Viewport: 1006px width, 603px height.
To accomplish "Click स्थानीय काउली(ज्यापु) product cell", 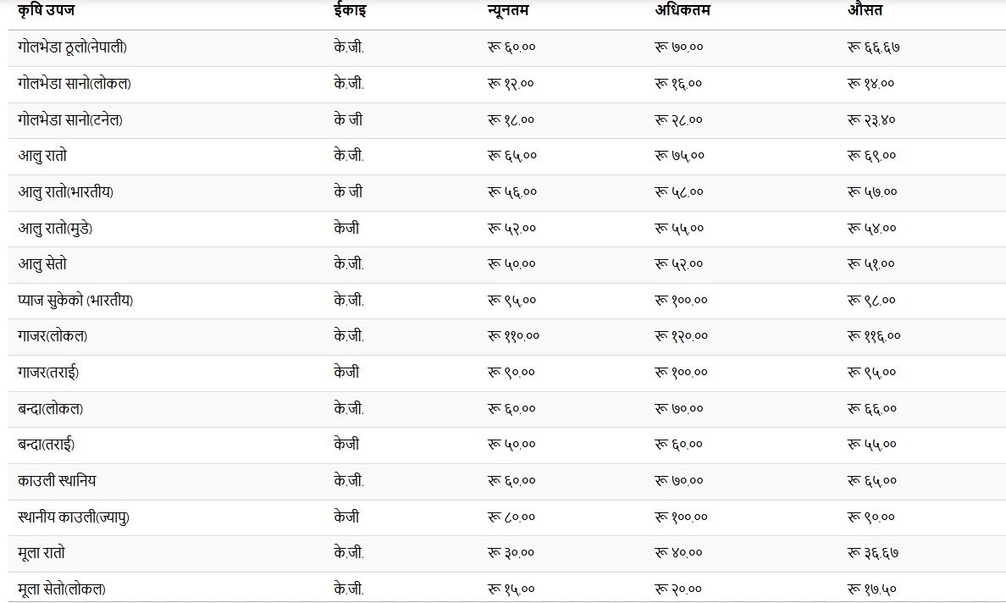I will click(x=74, y=517).
